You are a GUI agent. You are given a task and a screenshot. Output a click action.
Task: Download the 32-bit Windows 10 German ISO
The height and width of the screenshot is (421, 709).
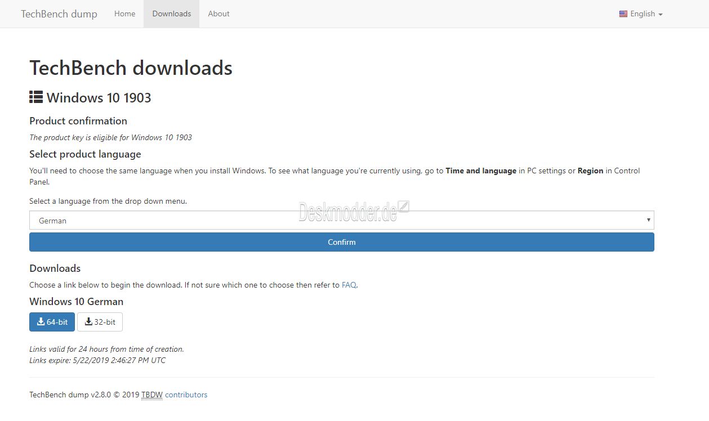(100, 322)
